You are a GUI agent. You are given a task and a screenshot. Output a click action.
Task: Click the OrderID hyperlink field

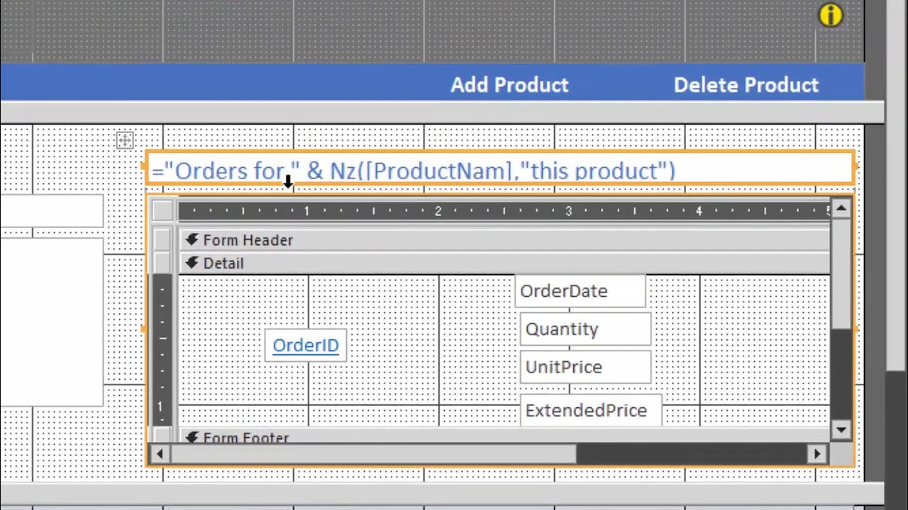click(306, 345)
